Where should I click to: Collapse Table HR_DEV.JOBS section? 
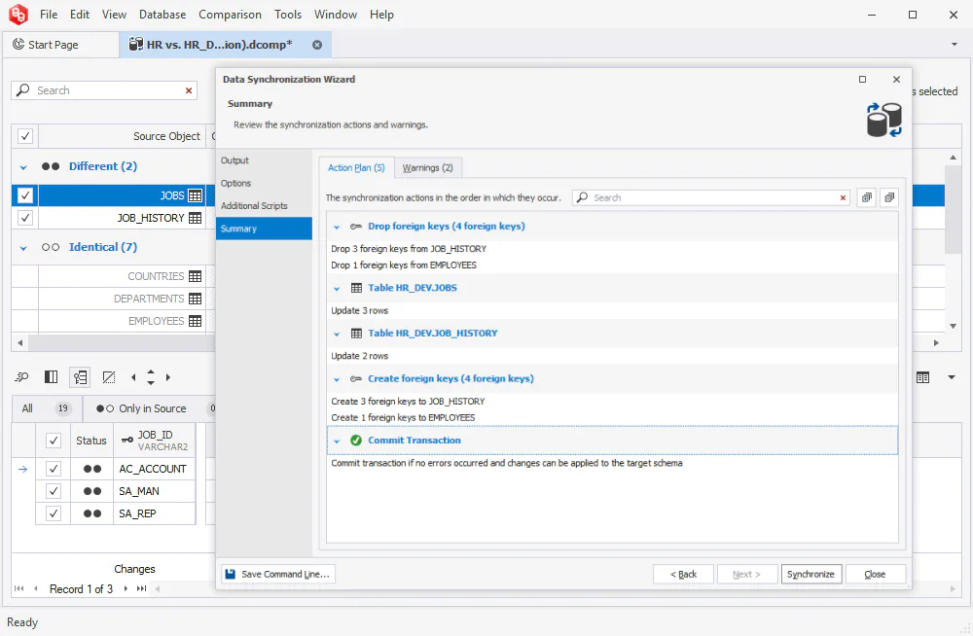click(337, 289)
